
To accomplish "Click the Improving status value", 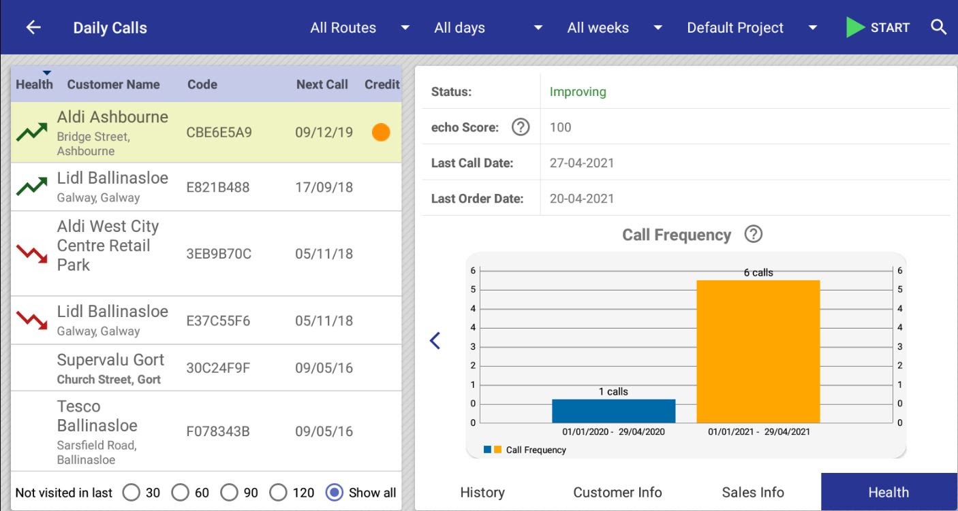I will point(578,92).
